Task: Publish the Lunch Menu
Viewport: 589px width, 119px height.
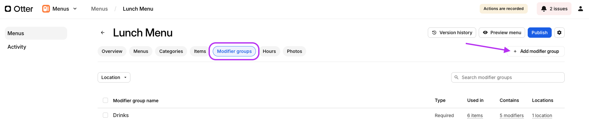Action: click(539, 33)
